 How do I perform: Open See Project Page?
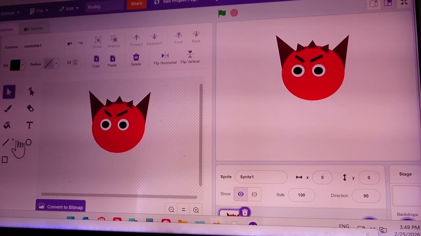(x=176, y=2)
